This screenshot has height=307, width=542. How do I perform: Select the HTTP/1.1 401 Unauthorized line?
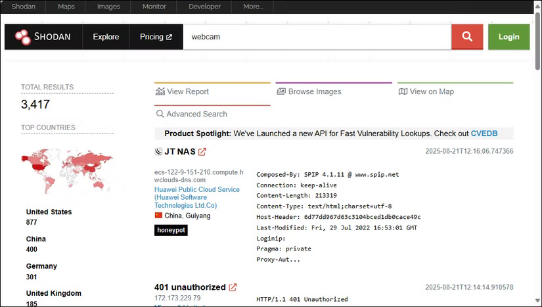(302, 299)
